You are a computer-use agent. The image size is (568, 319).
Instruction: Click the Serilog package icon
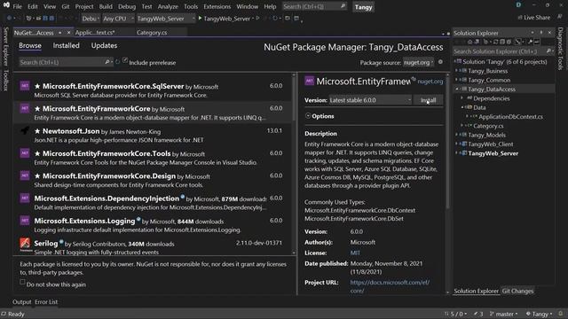[25, 245]
